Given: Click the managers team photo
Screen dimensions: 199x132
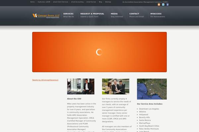Looking at the screenshot, I should [116, 86].
